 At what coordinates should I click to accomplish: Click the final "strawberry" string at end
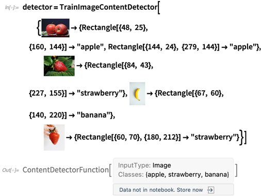[214, 137]
